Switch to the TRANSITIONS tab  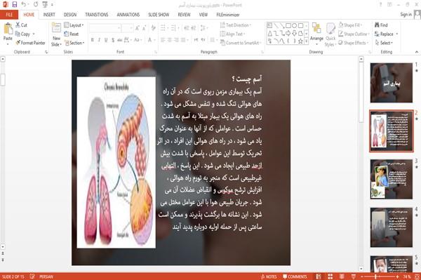click(97, 15)
